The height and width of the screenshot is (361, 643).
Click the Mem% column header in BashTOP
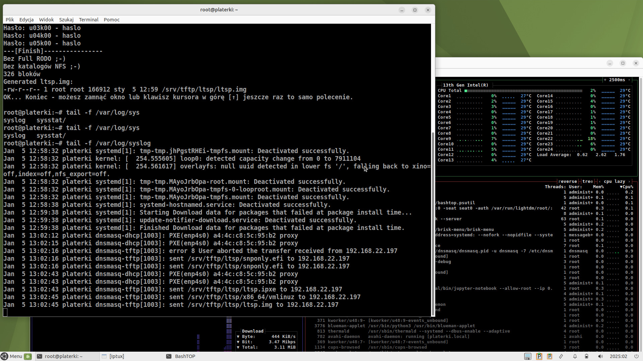[598, 187]
